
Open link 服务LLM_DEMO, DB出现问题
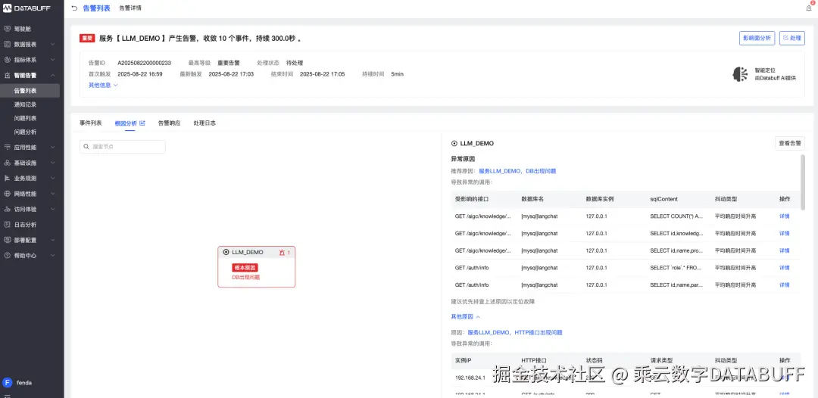pyautogui.click(x=517, y=171)
